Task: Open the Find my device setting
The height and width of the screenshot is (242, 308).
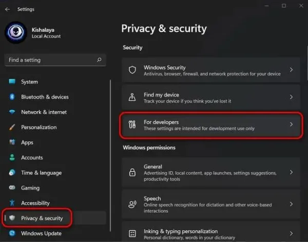Action: click(211, 97)
